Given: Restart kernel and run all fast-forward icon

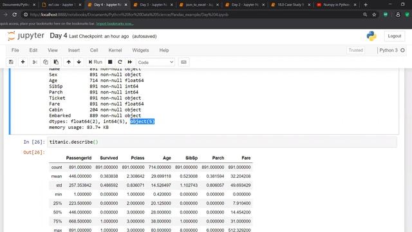Looking at the screenshot, I should tap(130, 62).
